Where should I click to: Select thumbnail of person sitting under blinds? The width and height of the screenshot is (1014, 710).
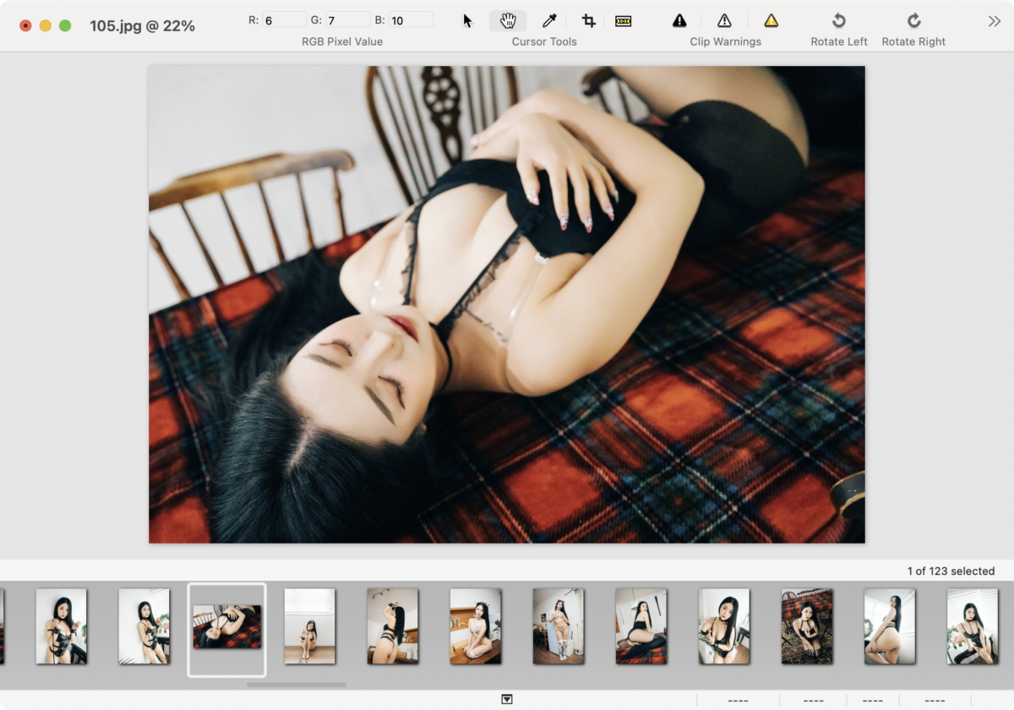pyautogui.click(x=309, y=626)
